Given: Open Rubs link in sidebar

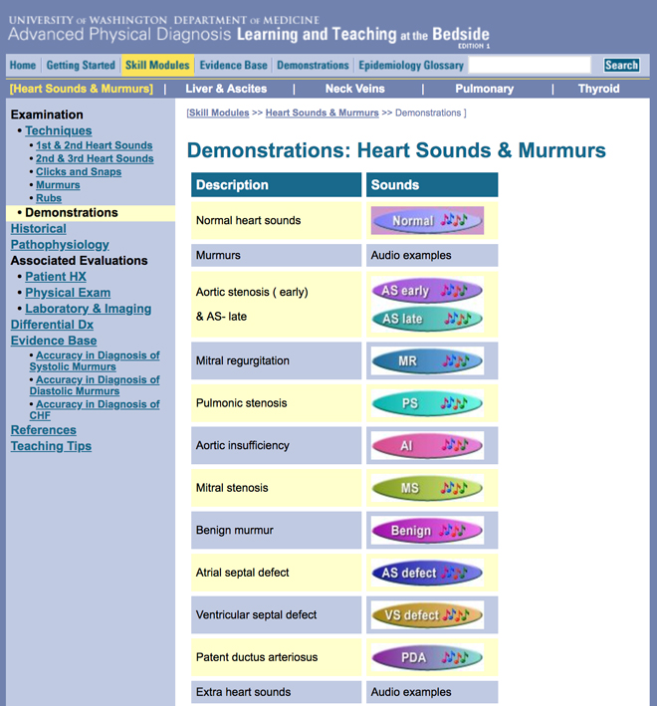Looking at the screenshot, I should [49, 198].
